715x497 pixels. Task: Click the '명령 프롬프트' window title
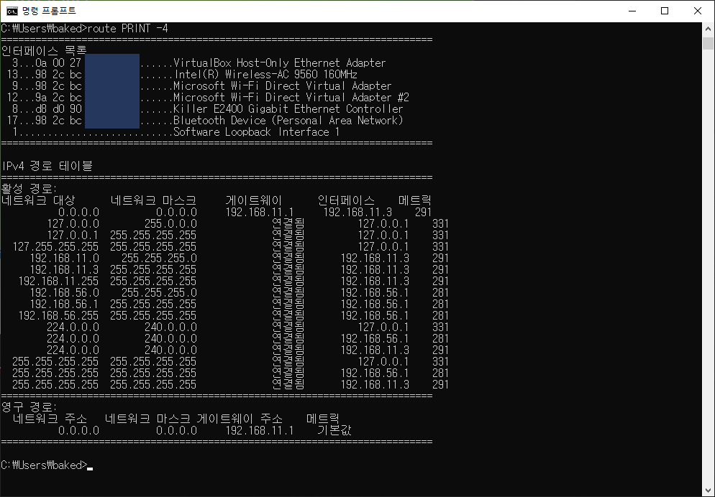point(49,11)
